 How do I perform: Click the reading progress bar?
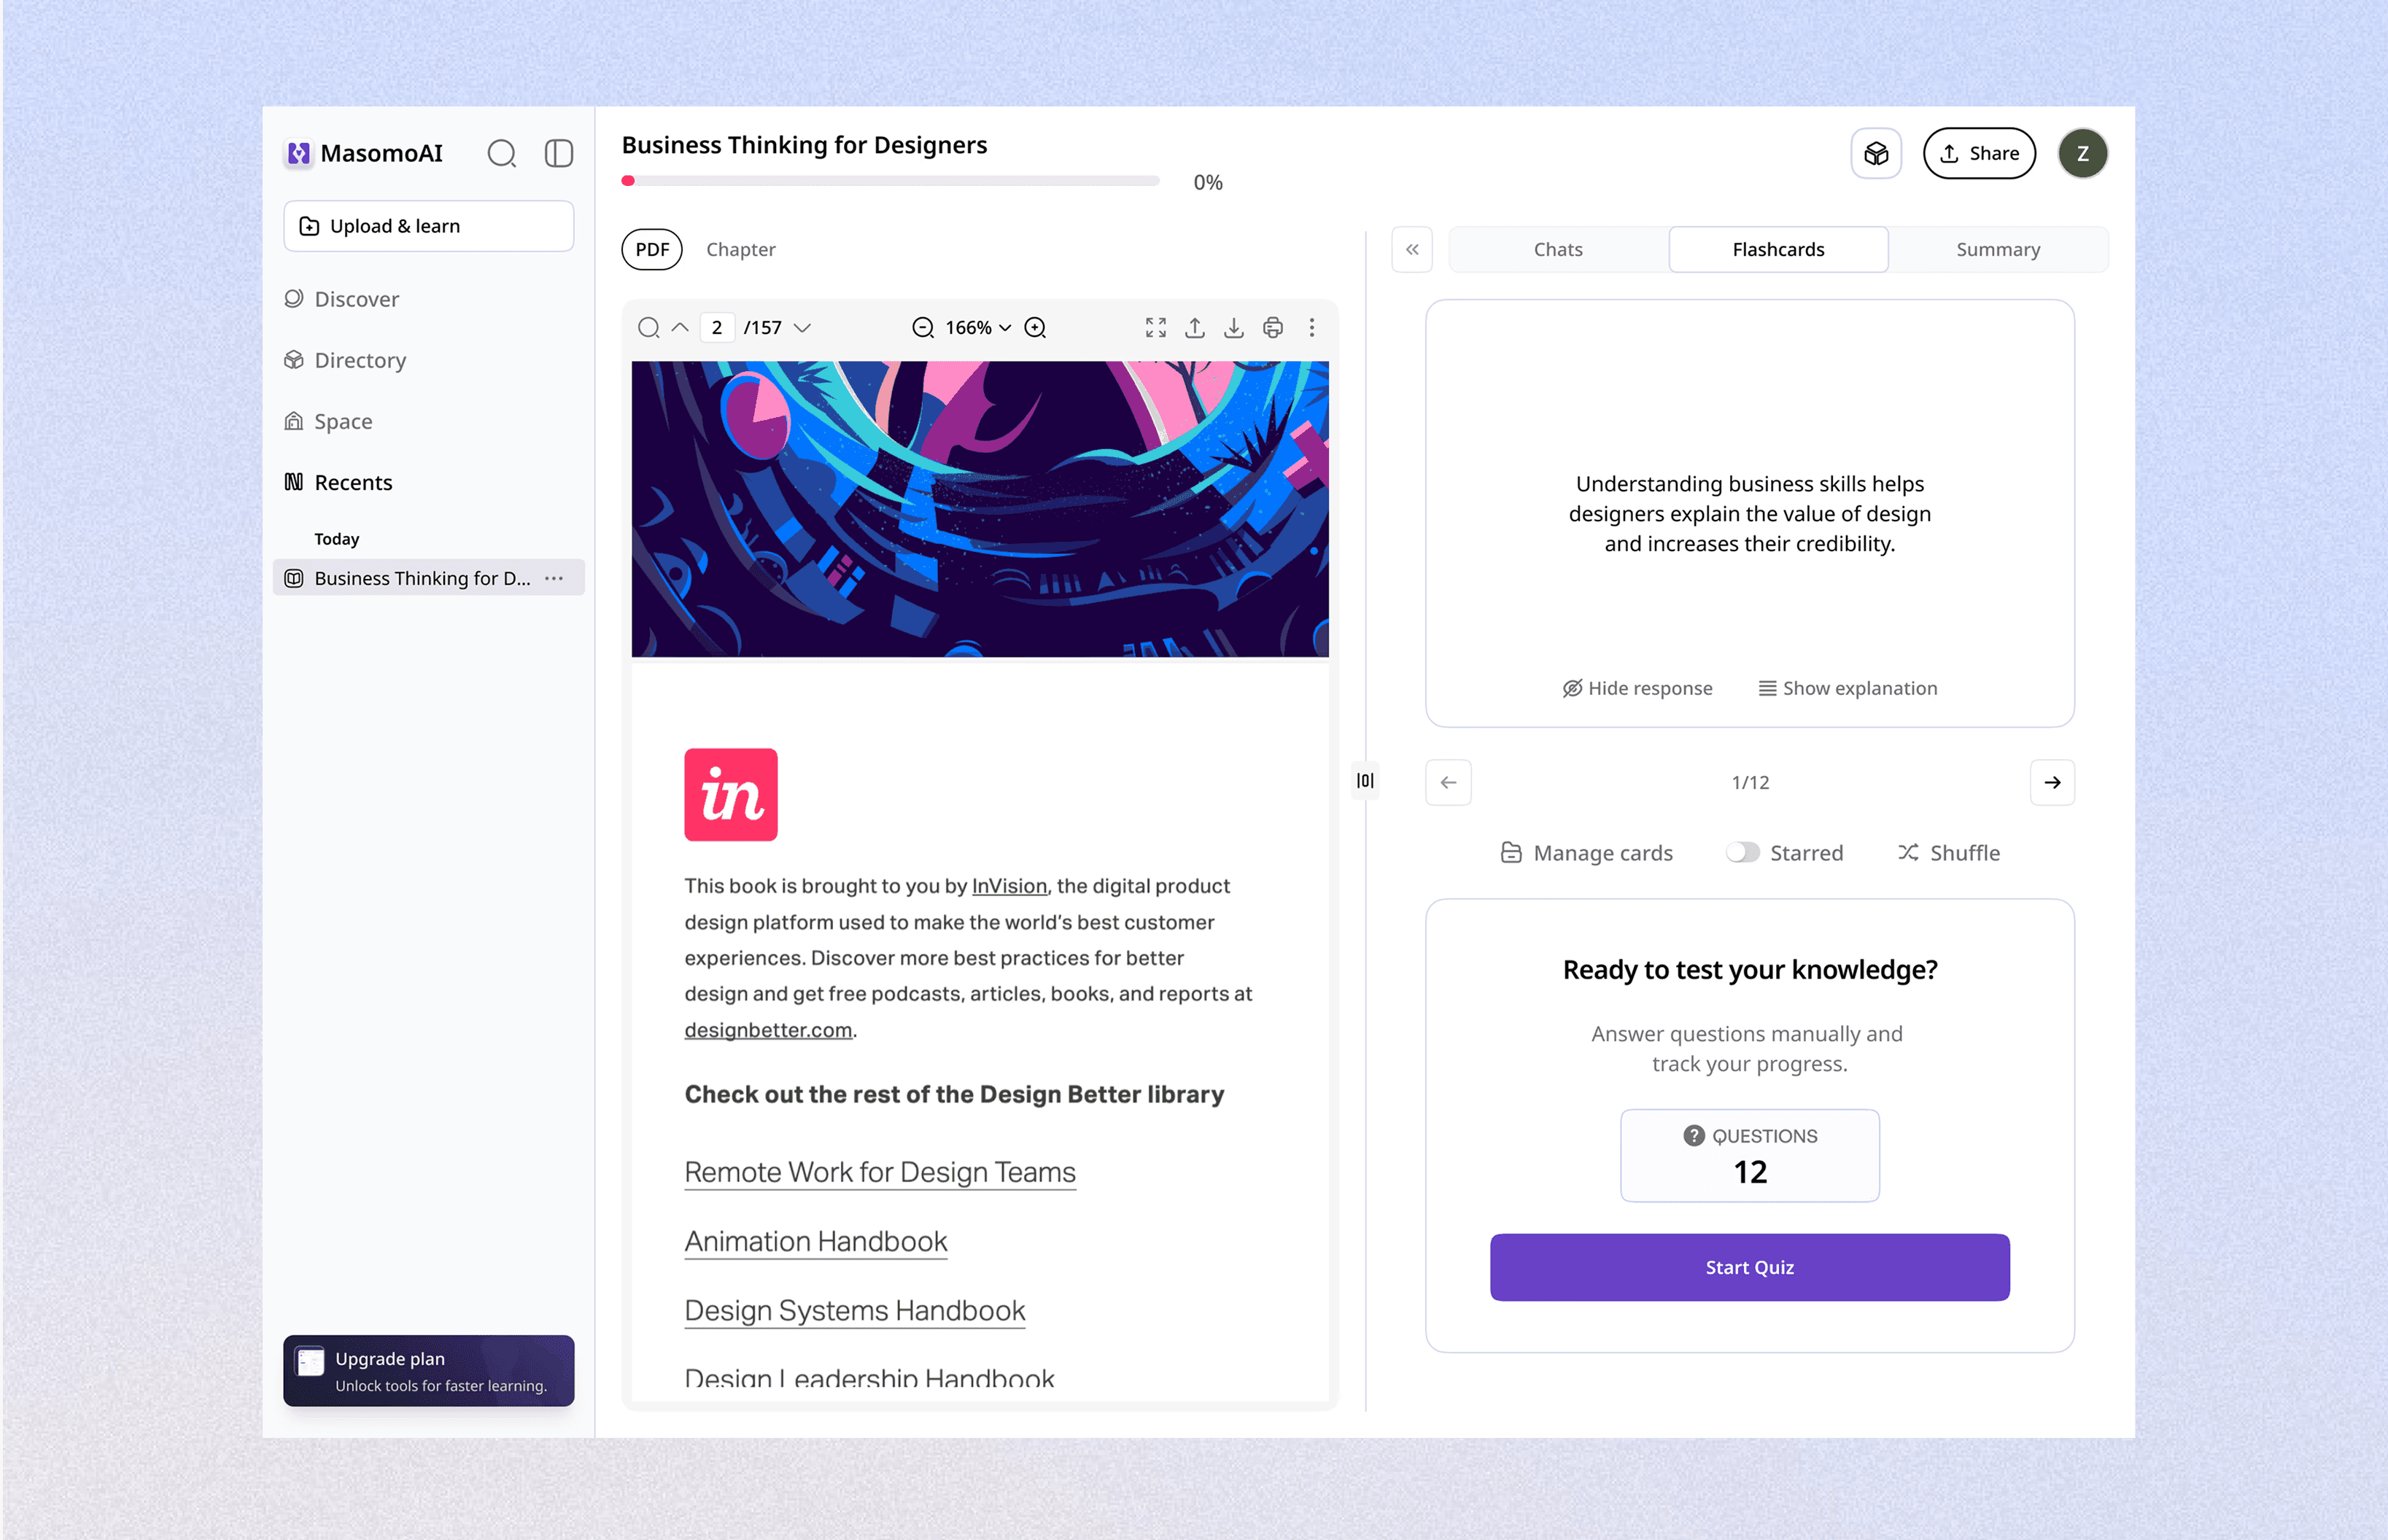point(890,181)
